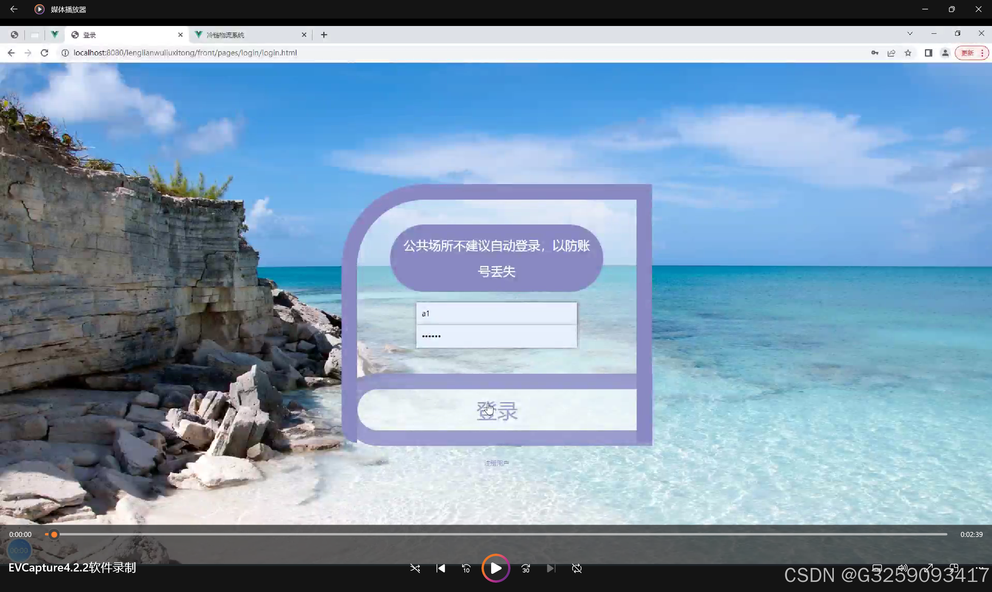Restore the inner browser window
992x592 pixels.
[958, 33]
